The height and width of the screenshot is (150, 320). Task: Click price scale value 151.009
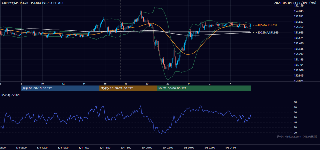[x=298, y=70]
